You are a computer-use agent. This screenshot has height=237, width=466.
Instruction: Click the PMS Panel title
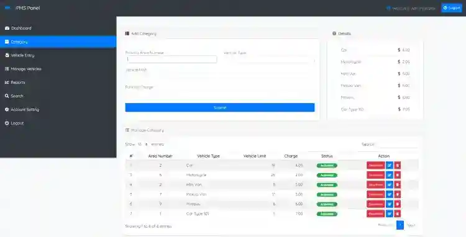coord(27,8)
